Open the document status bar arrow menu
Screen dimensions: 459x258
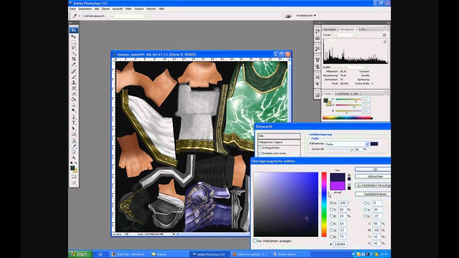(174, 234)
